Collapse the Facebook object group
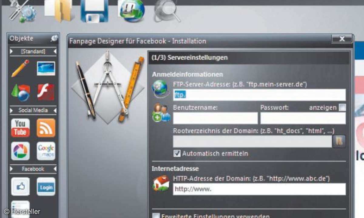The width and height of the screenshot is (364, 218). click(33, 169)
